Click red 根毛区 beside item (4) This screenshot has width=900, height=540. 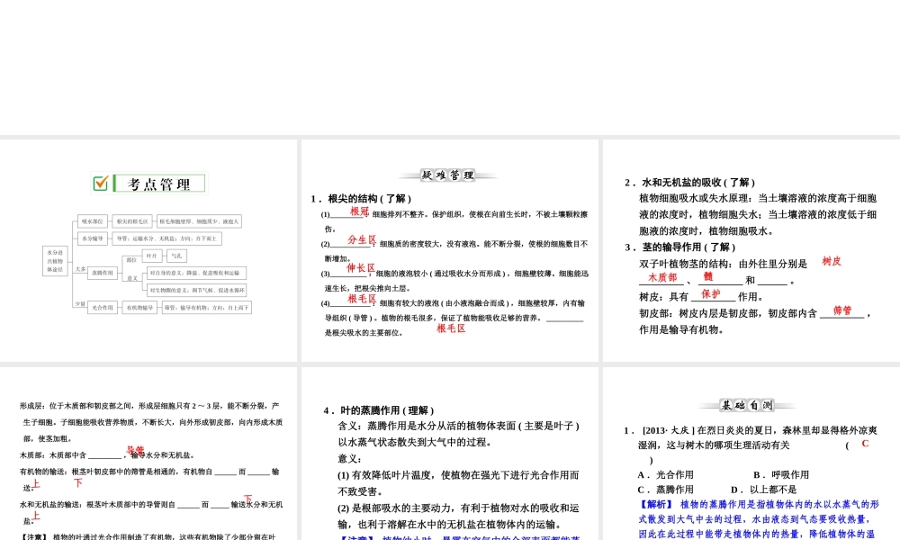362,299
